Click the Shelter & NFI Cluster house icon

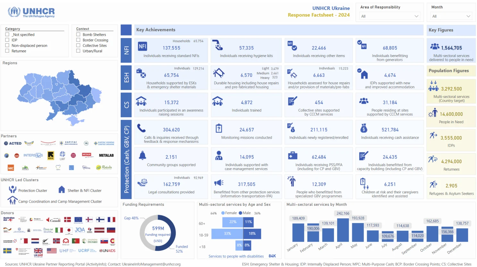click(x=62, y=190)
